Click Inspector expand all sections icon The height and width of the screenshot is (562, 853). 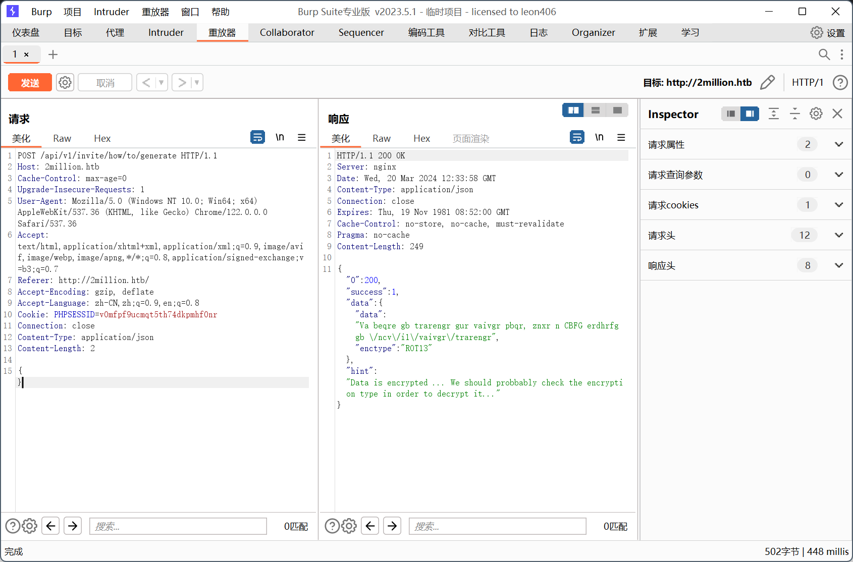773,114
